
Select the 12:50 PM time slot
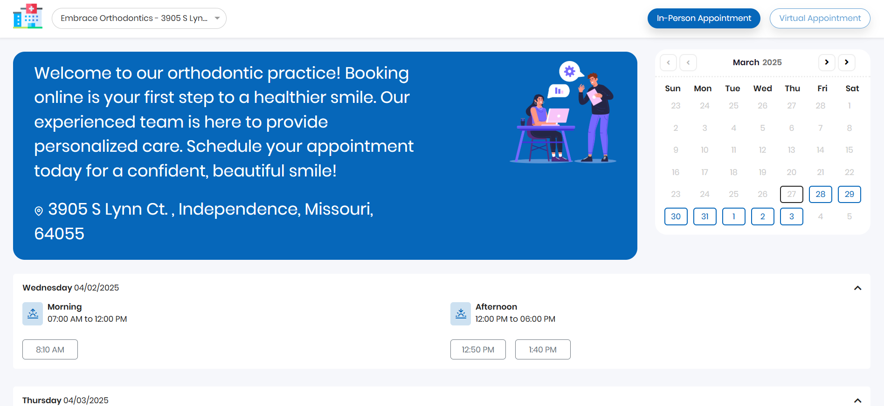coord(478,350)
